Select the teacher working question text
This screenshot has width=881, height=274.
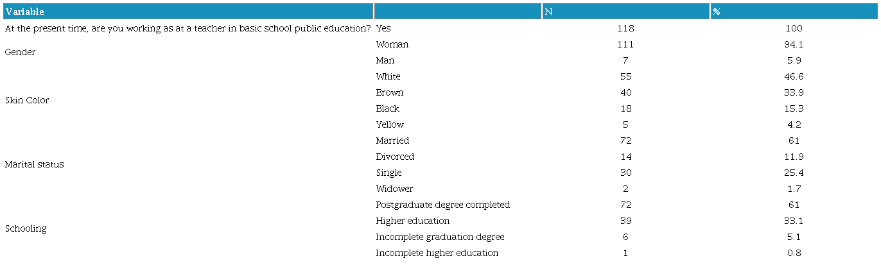(x=188, y=29)
